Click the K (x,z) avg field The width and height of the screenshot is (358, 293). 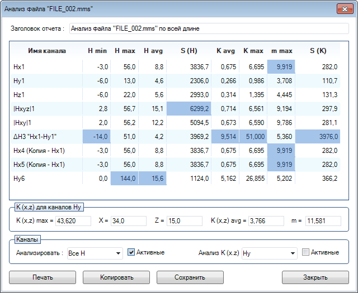266,221
